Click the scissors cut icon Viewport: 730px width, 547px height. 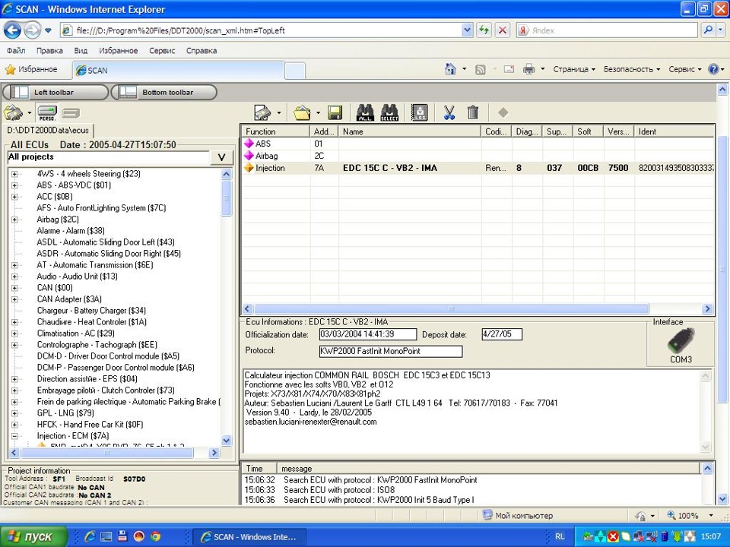point(449,112)
